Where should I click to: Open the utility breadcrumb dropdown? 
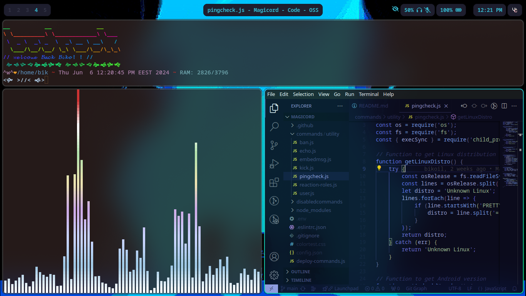pyautogui.click(x=394, y=117)
